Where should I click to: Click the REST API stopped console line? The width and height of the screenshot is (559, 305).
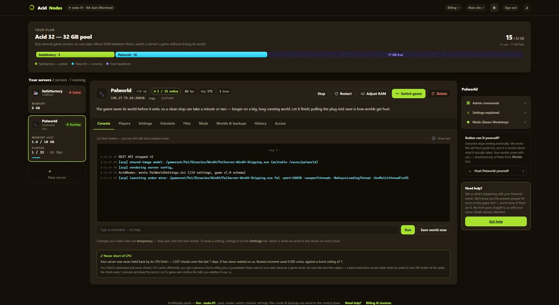[x=136, y=157]
